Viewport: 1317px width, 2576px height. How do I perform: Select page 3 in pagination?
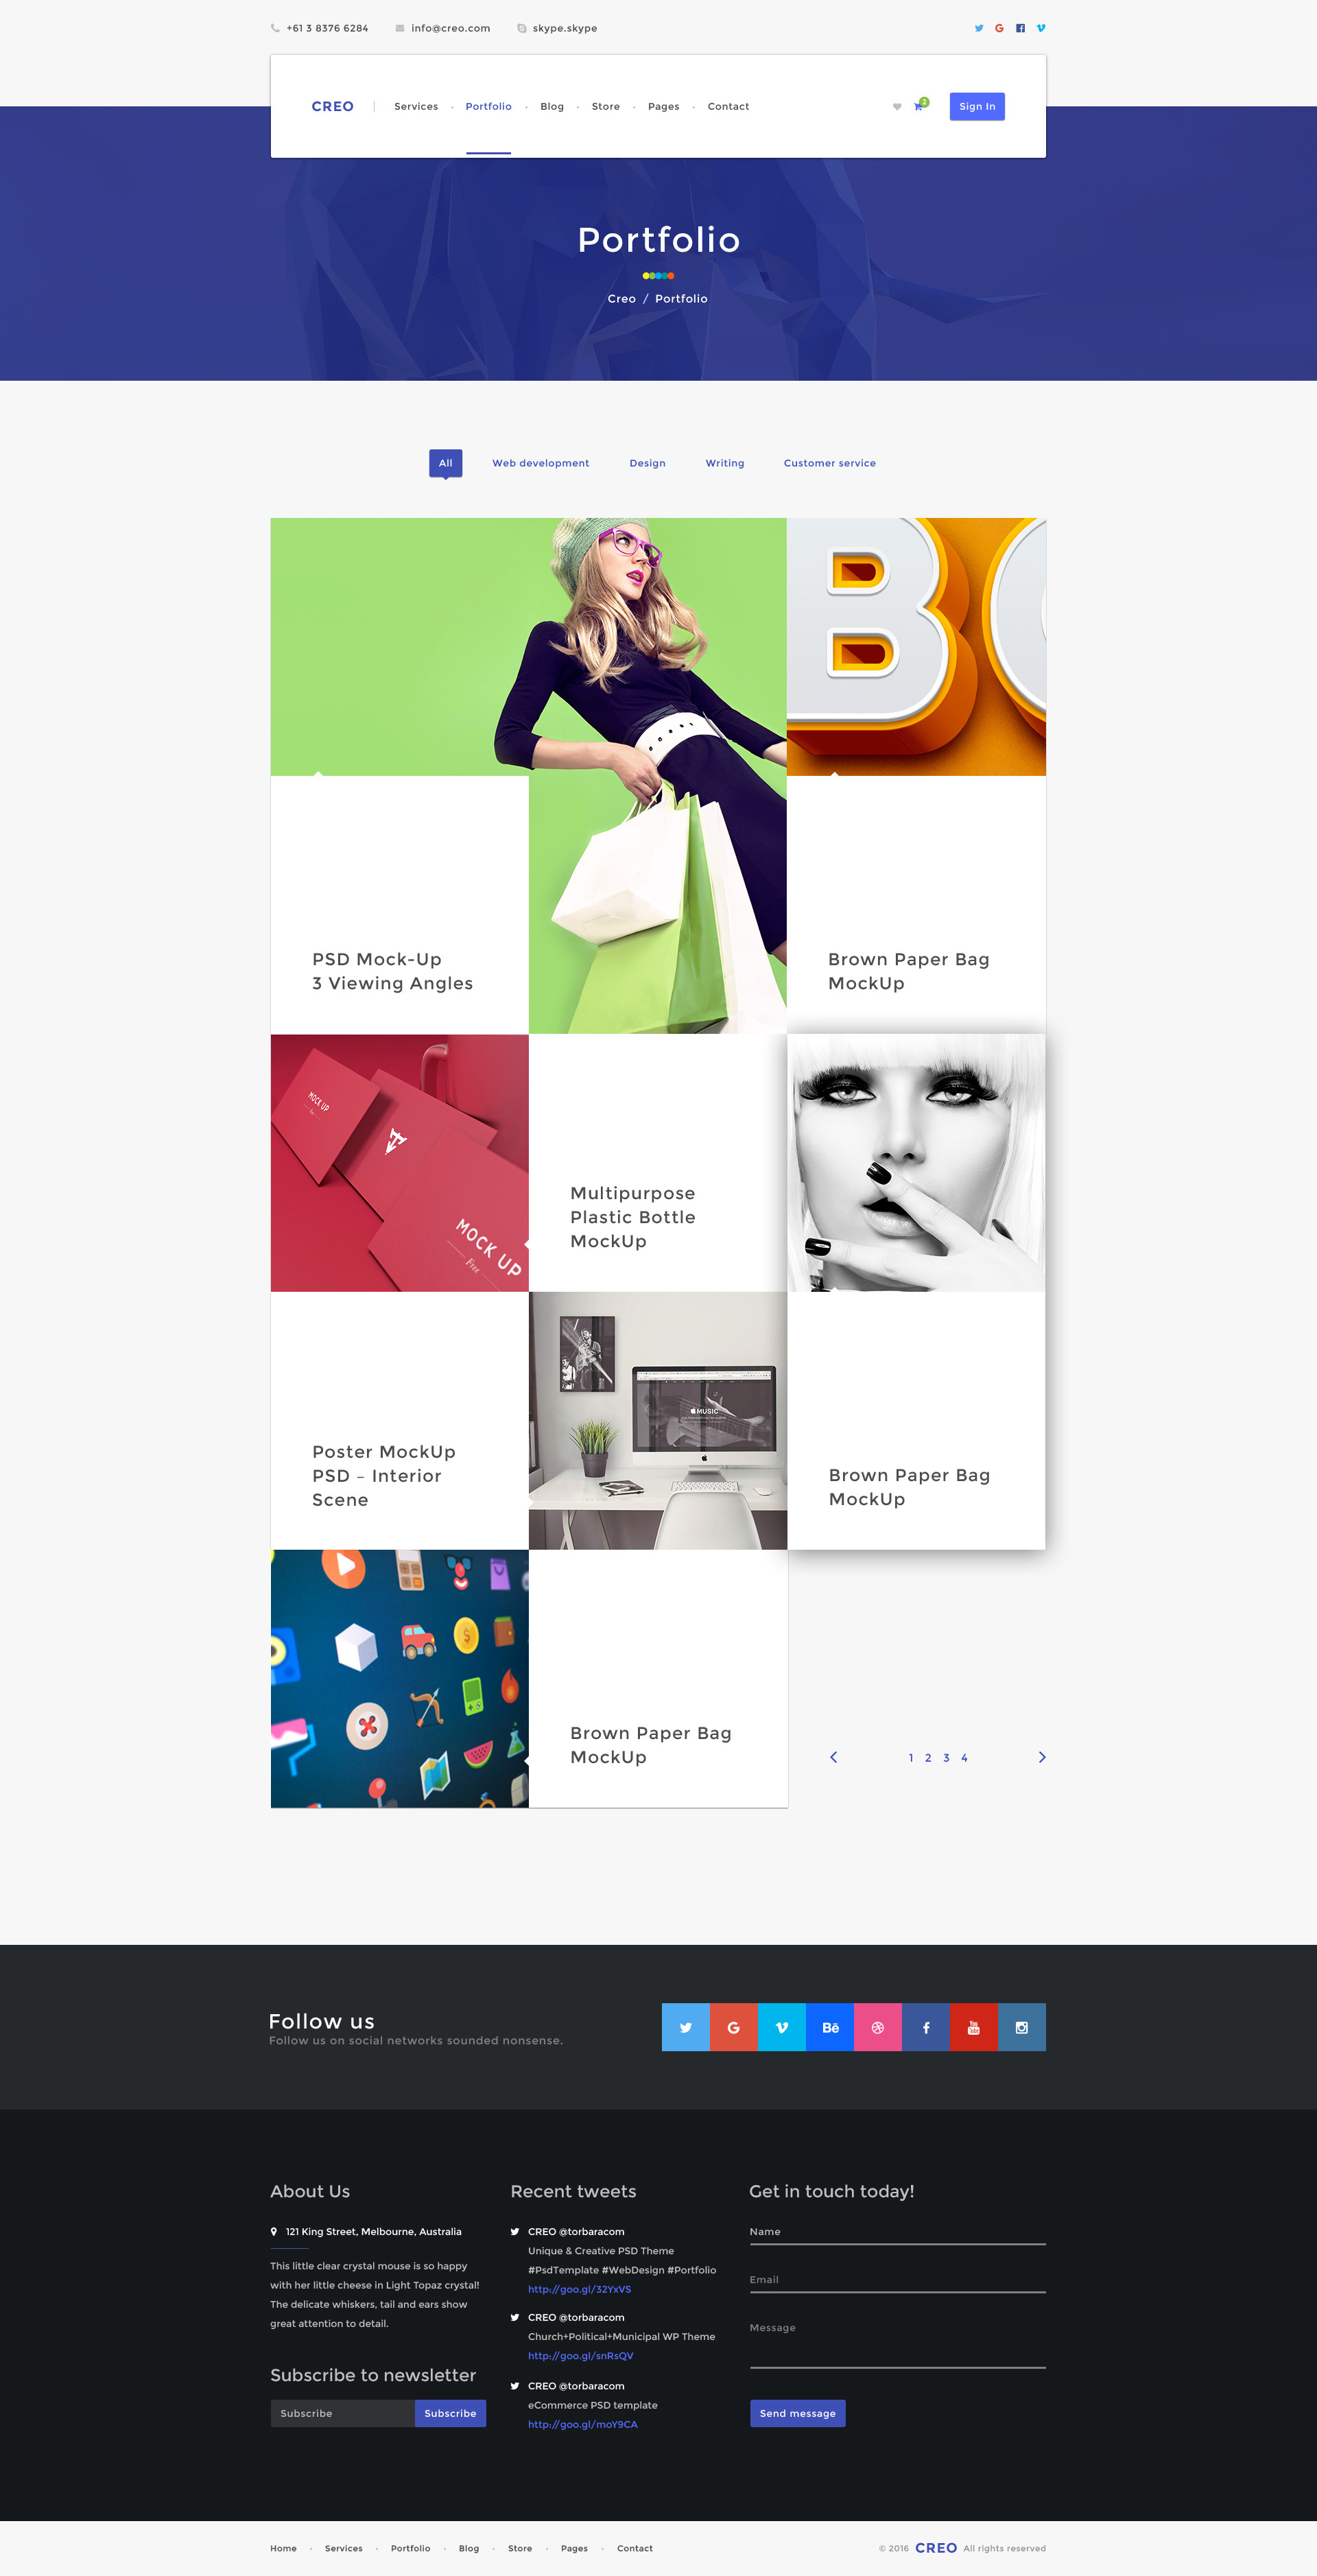tap(946, 1758)
